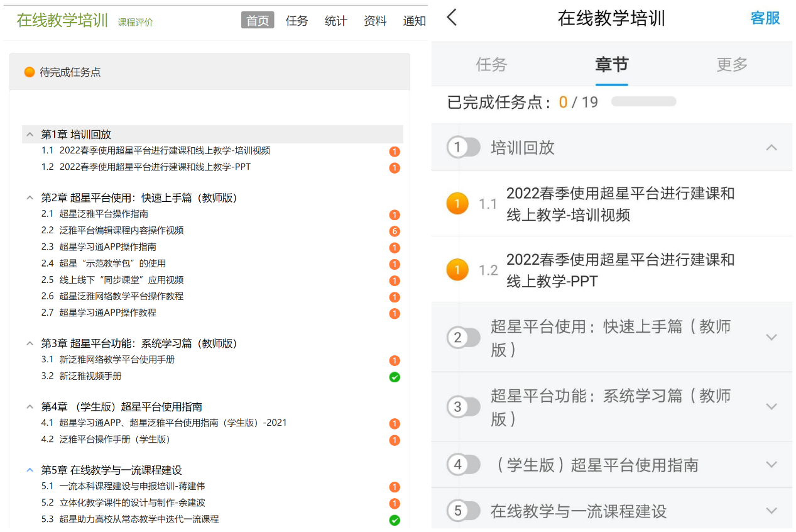This screenshot has height=532, width=796.
Task: Click the completed task points progress bar
Action: [643, 102]
